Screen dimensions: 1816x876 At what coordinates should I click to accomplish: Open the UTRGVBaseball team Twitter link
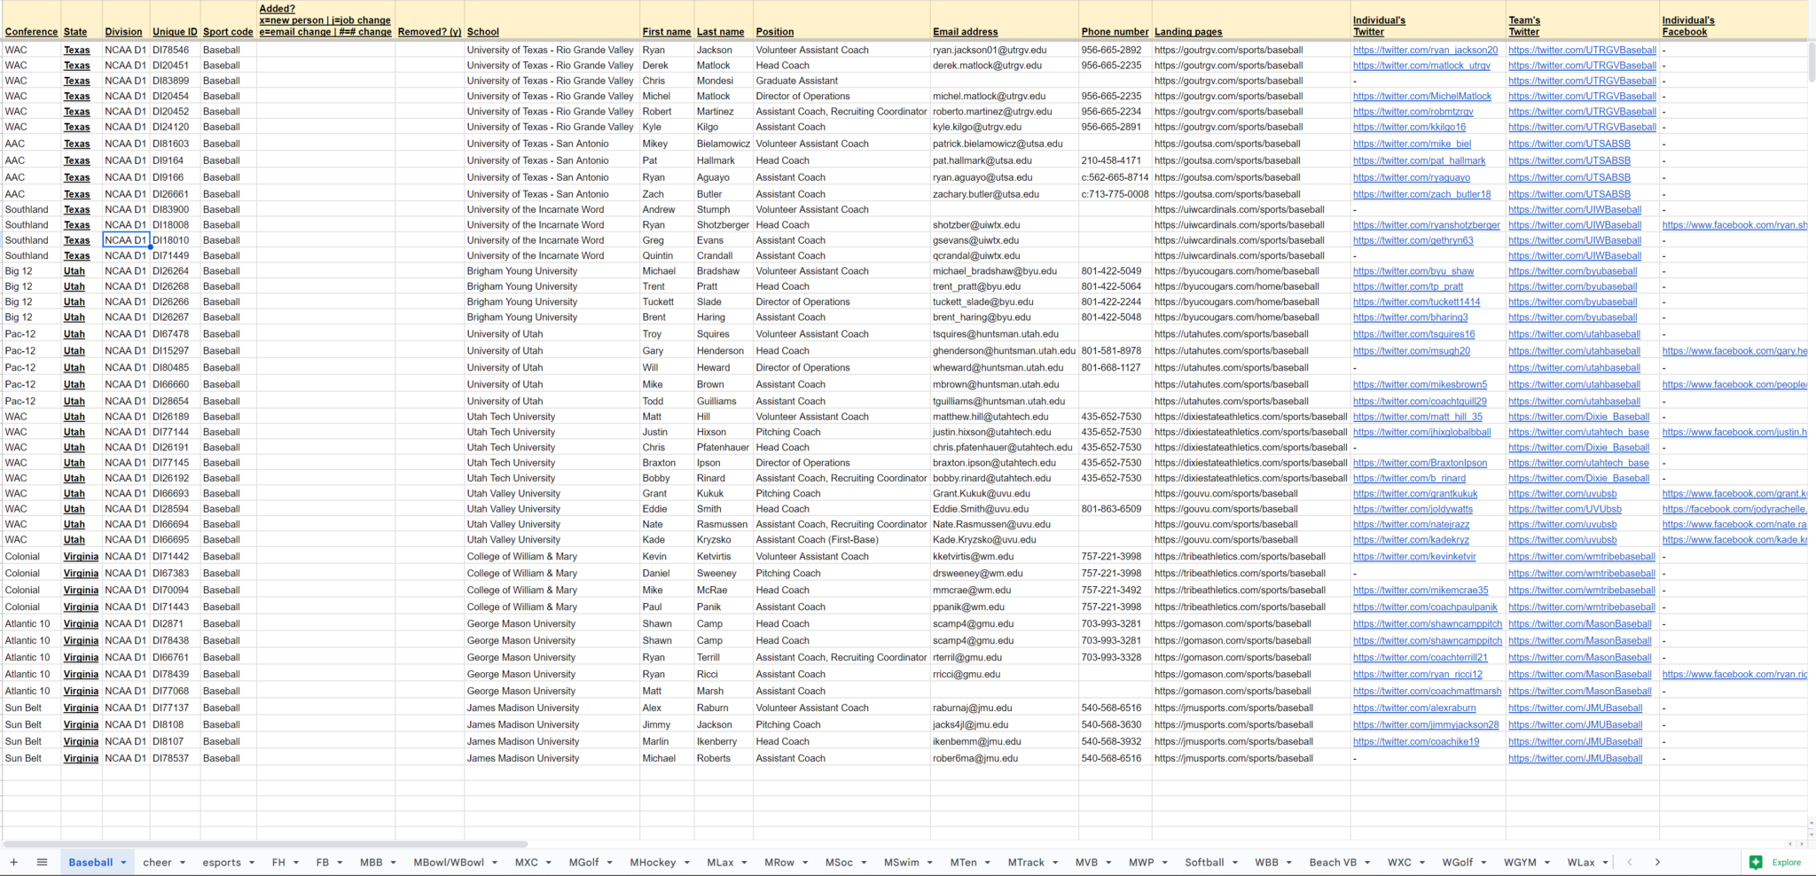(1581, 50)
